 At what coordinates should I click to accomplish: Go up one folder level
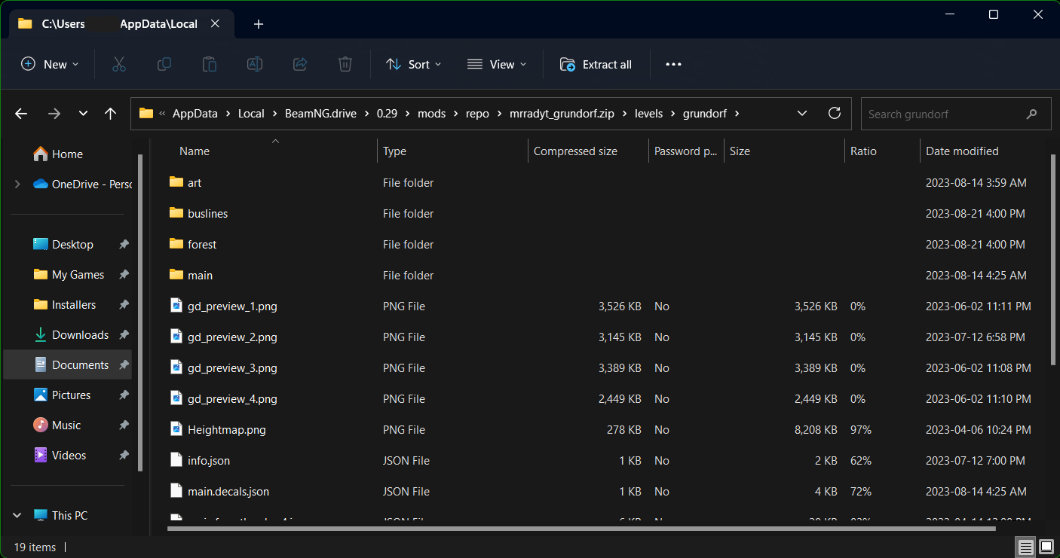point(111,114)
